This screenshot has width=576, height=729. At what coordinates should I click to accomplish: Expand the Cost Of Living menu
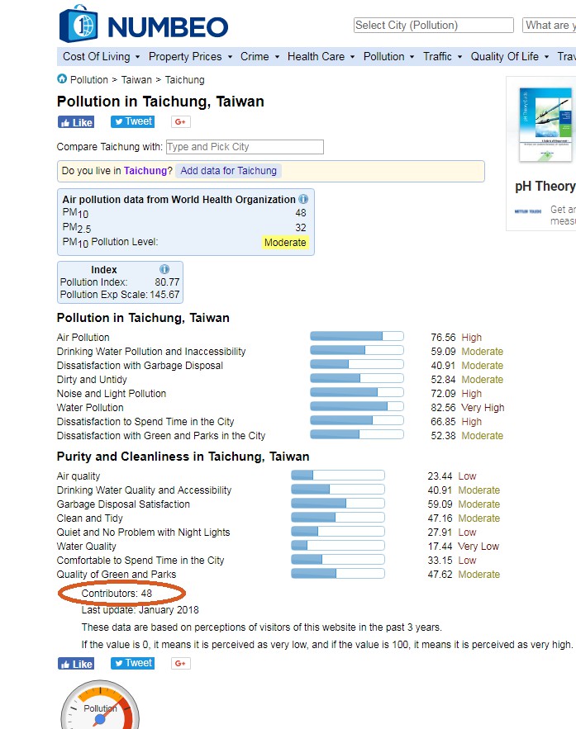pos(101,57)
